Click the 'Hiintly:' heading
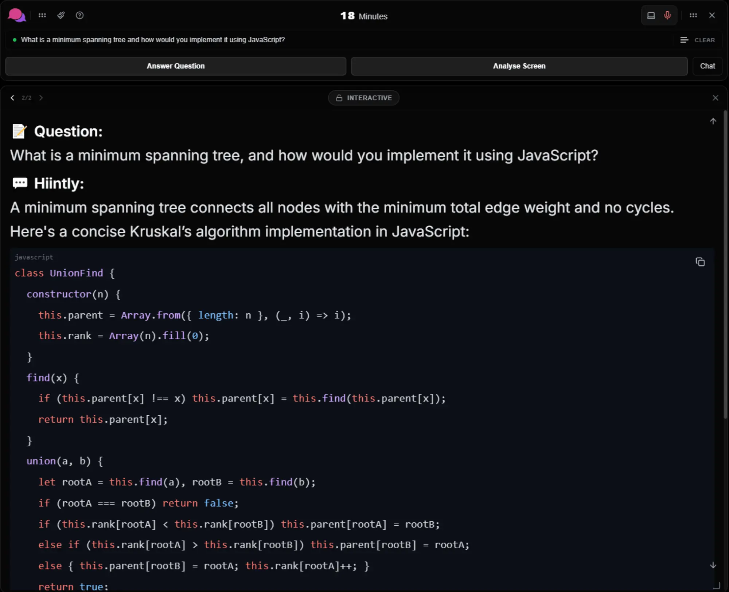Image resolution: width=729 pixels, height=592 pixels. (x=59, y=184)
